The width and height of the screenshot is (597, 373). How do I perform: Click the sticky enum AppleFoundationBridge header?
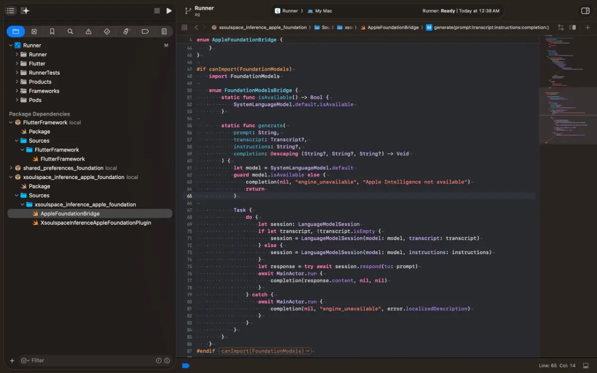point(239,40)
